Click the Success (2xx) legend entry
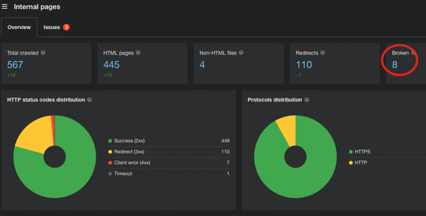 pos(129,141)
